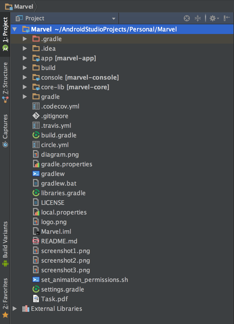This screenshot has width=234, height=324.
Task: Expand the core-lib [marvel-core] module
Action: point(25,87)
